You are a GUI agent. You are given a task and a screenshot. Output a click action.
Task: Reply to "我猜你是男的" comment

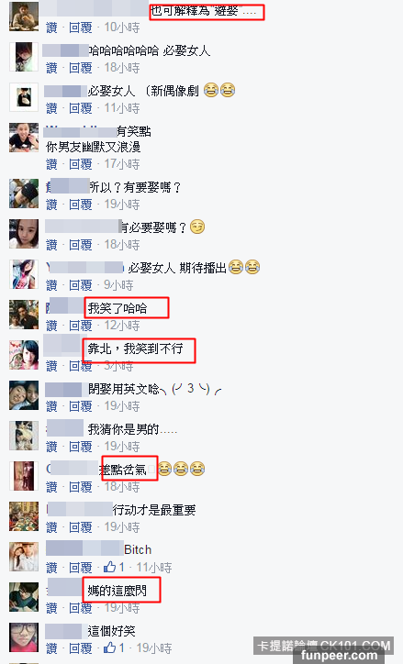81,447
